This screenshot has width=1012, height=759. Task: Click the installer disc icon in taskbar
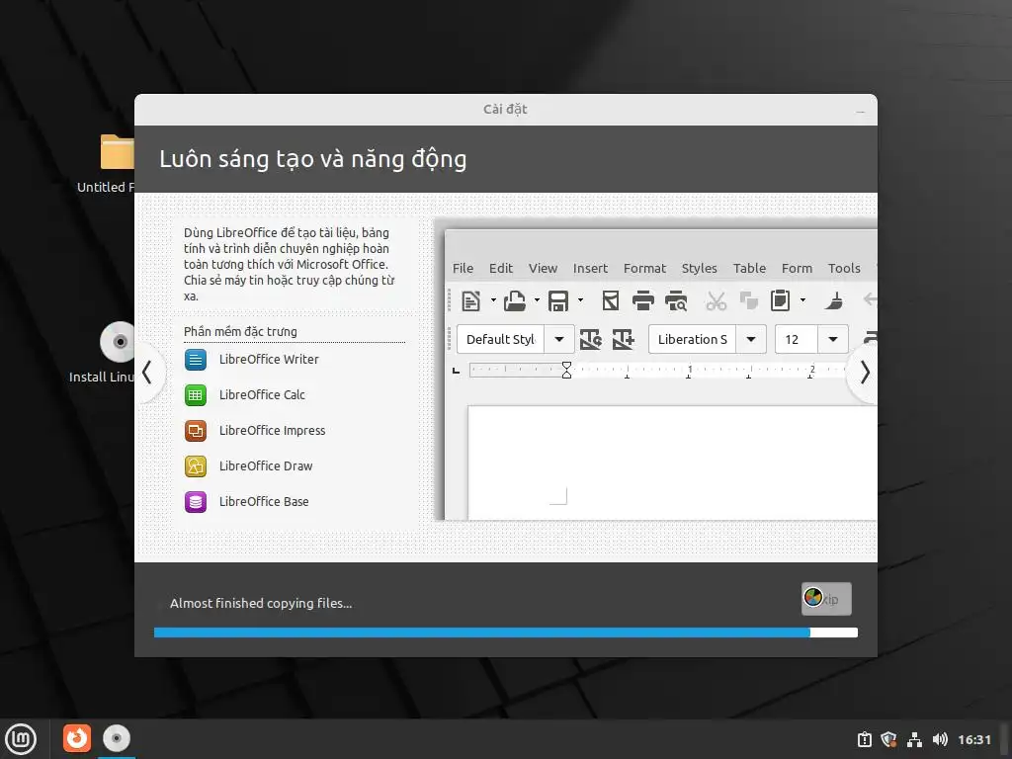point(117,738)
